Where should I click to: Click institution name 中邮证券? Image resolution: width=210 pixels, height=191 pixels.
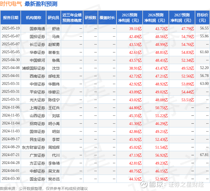click(37, 171)
